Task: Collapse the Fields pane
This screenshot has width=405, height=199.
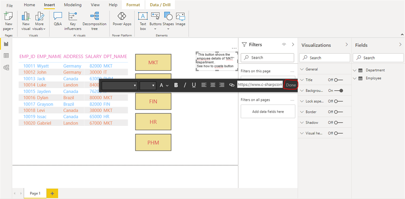Action: (400, 45)
